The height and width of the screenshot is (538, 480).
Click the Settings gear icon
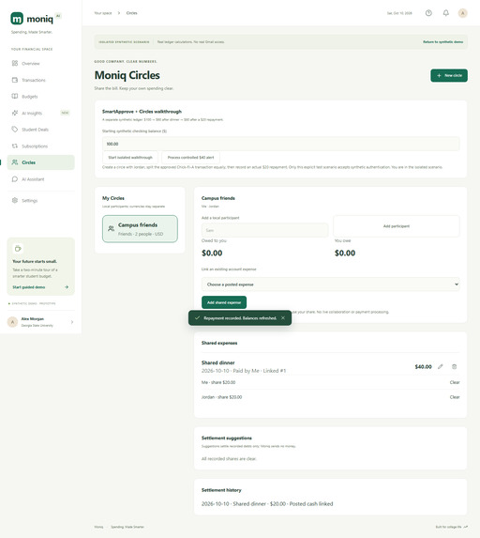tap(15, 200)
